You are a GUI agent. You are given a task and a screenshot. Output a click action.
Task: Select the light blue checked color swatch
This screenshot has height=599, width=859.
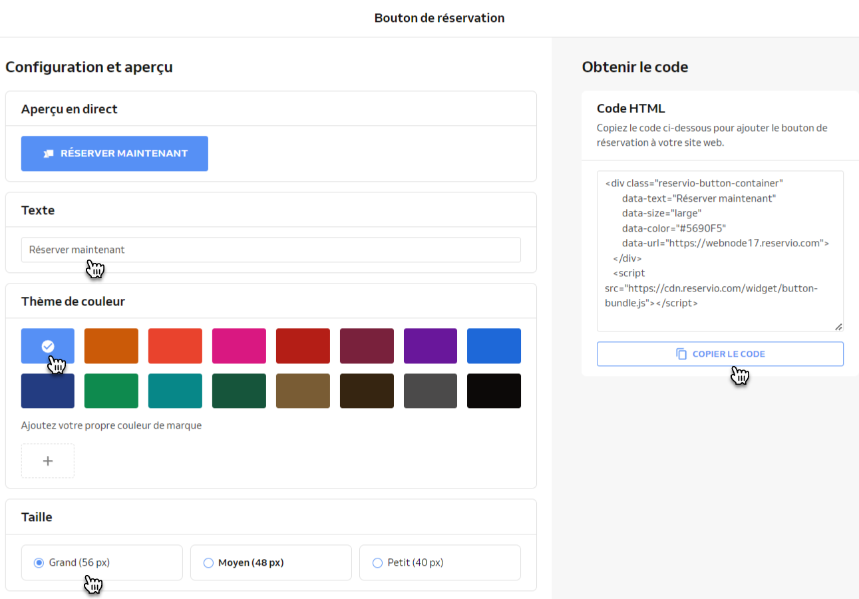48,346
